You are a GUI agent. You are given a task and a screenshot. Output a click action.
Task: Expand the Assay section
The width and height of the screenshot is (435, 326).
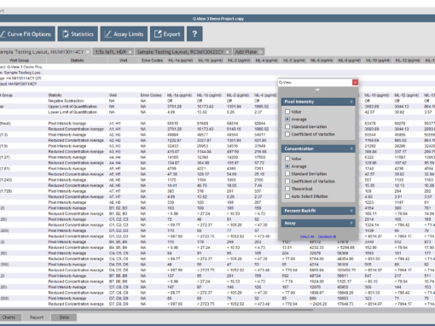click(x=351, y=223)
